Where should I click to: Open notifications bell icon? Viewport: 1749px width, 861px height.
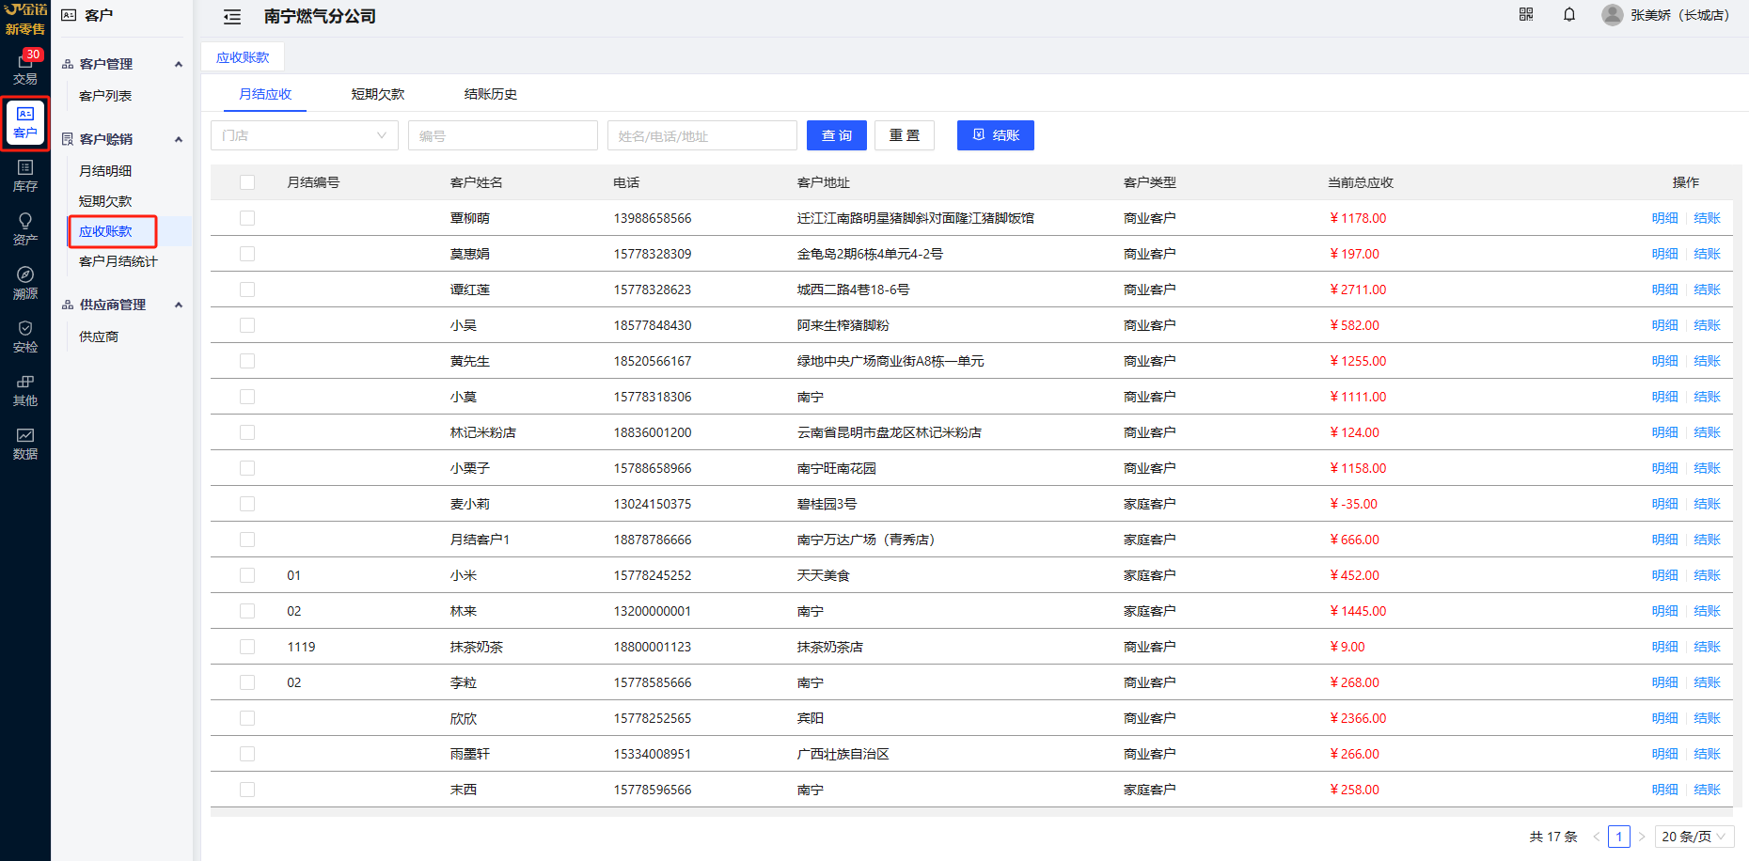[x=1569, y=14]
